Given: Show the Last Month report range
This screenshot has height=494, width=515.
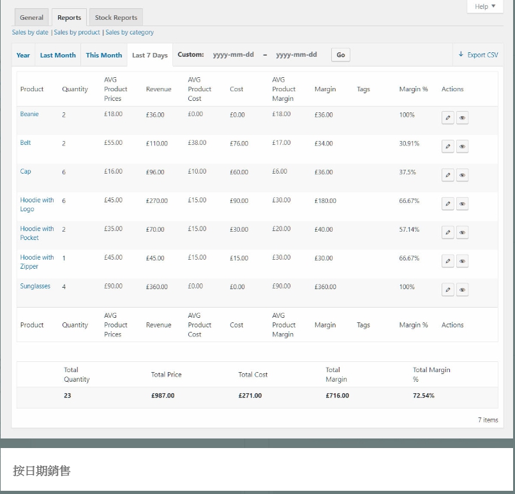Looking at the screenshot, I should click(x=58, y=56).
